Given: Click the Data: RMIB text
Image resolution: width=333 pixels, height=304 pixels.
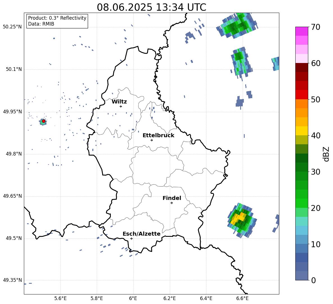Looking at the screenshot, I should [41, 24].
